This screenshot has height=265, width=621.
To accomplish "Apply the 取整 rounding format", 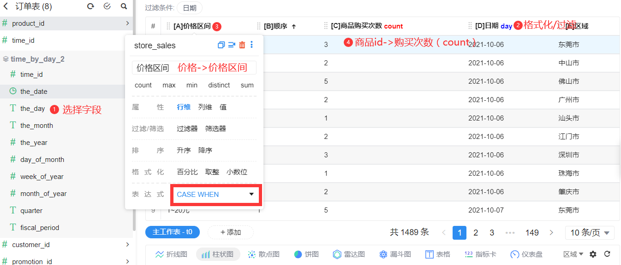I will [x=212, y=172].
